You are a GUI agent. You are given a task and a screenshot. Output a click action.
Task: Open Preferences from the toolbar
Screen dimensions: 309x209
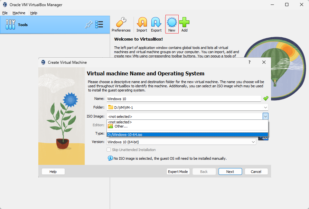click(121, 24)
